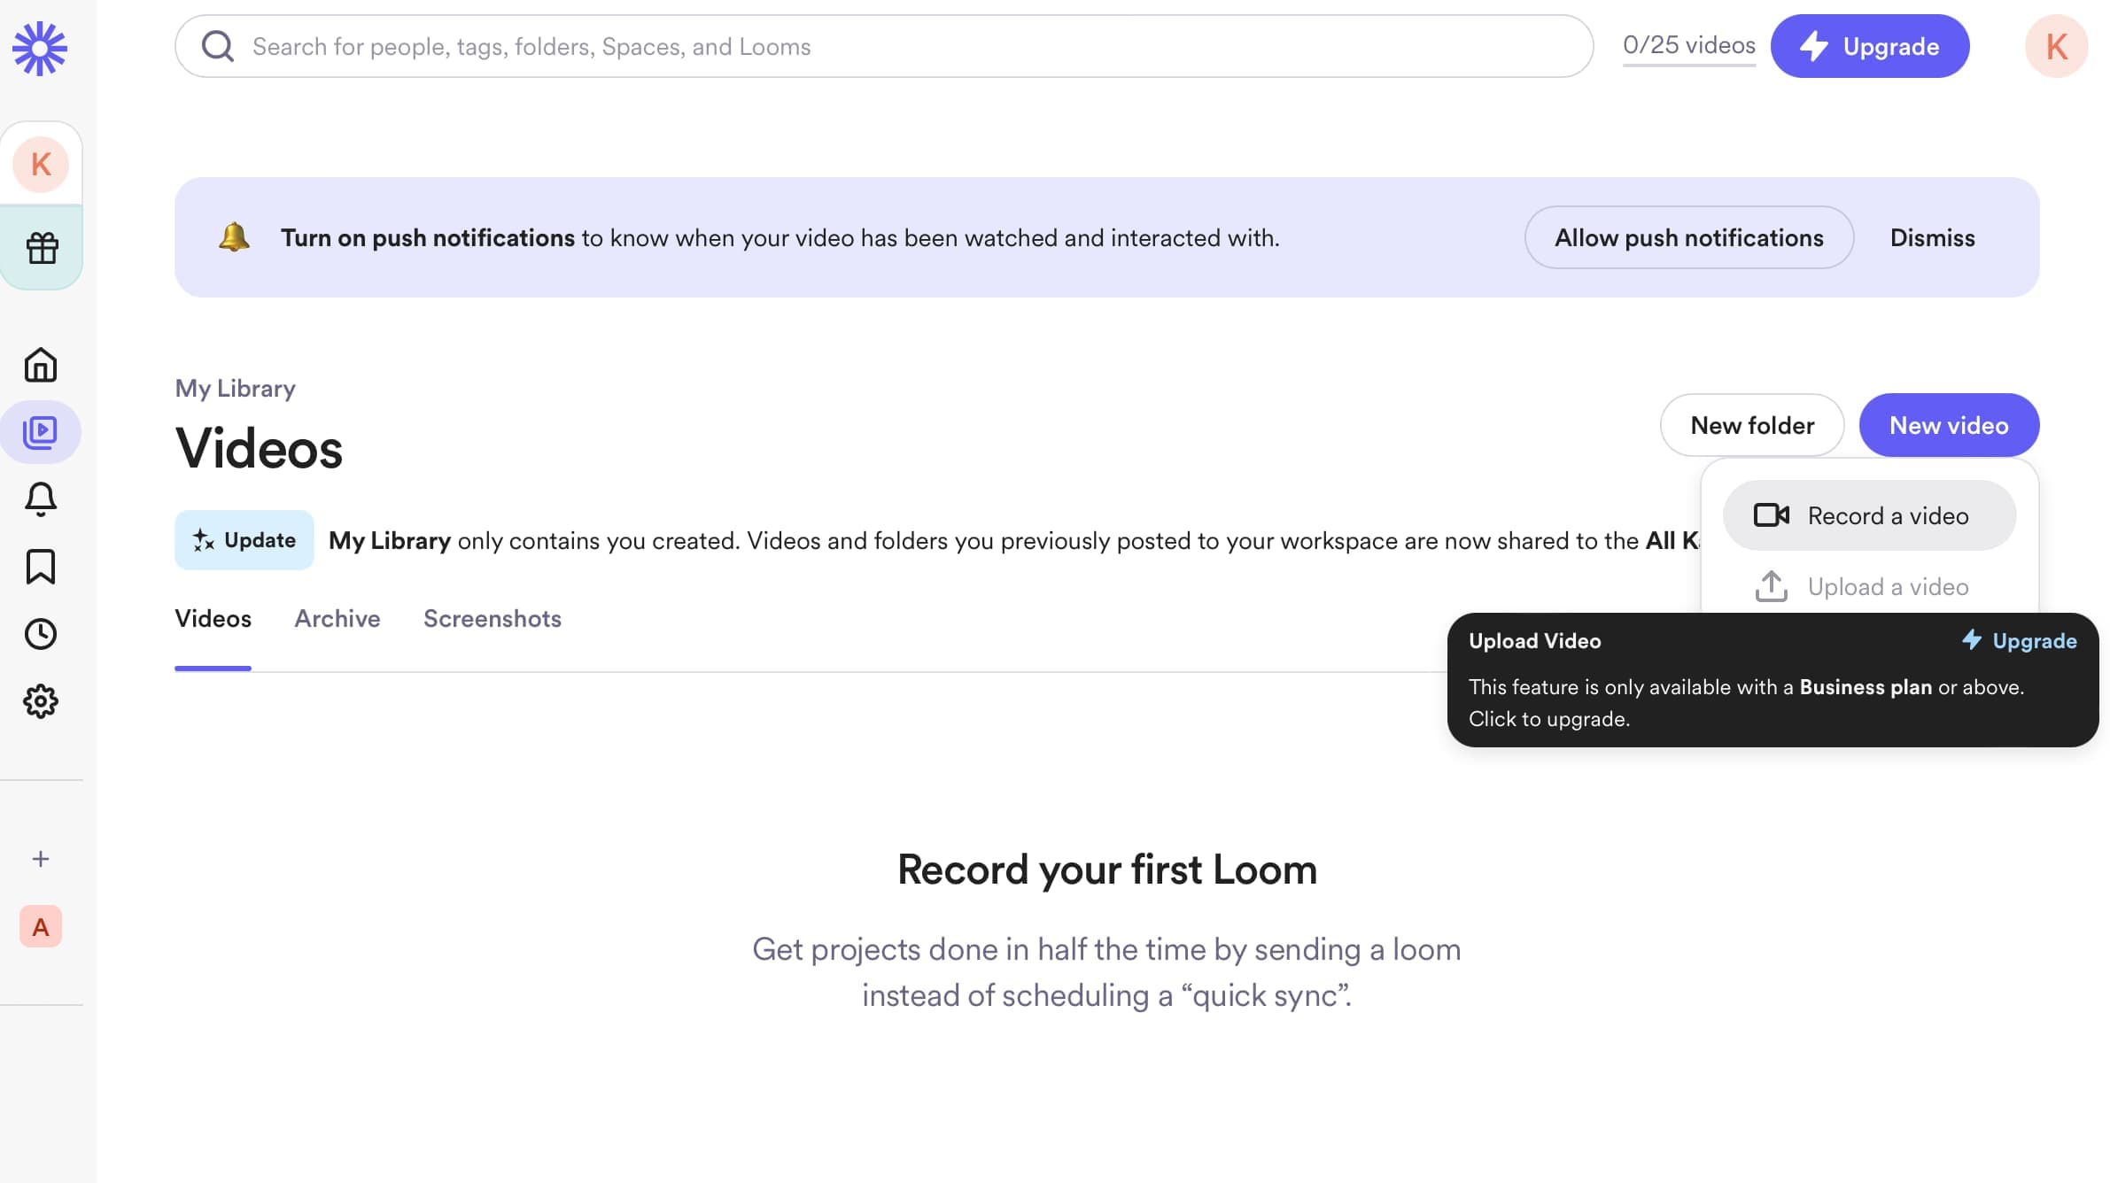Screen dimensions: 2110x1183
Task: Open the New video dropdown
Action: pyautogui.click(x=1948, y=426)
